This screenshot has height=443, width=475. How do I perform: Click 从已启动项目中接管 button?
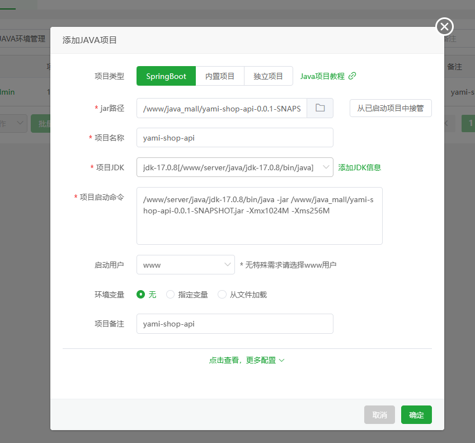(391, 108)
